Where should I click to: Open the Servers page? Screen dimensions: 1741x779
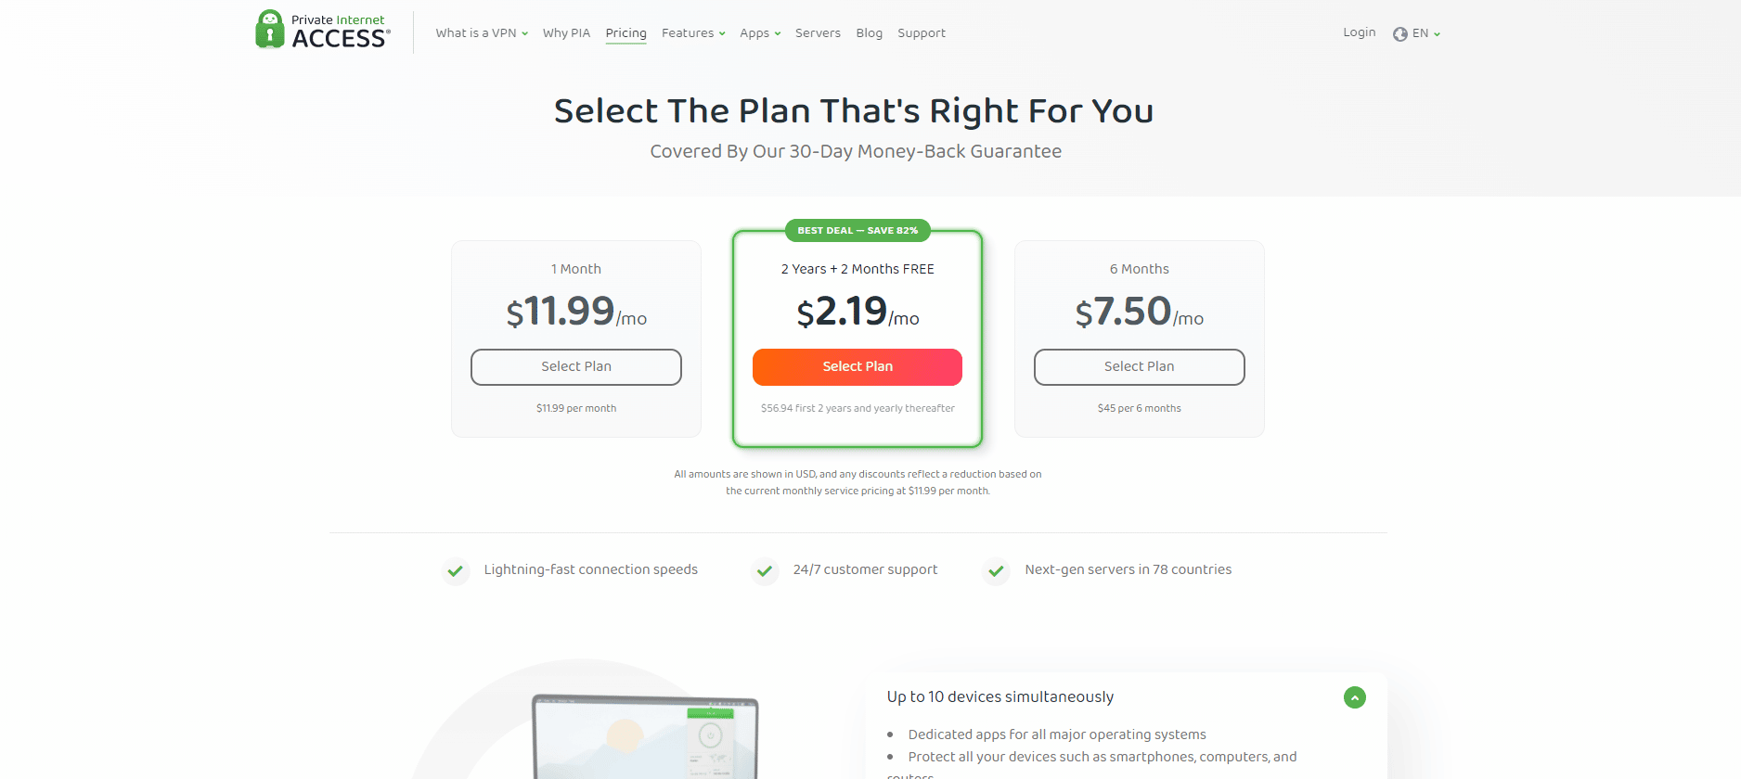click(818, 33)
